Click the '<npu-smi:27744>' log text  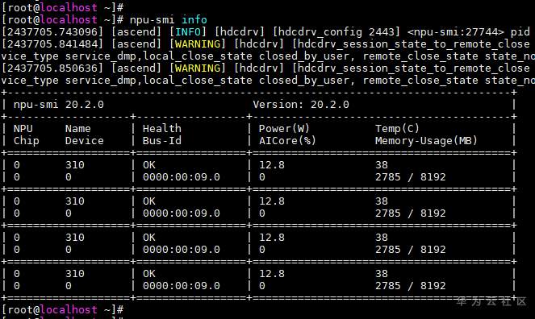point(455,32)
